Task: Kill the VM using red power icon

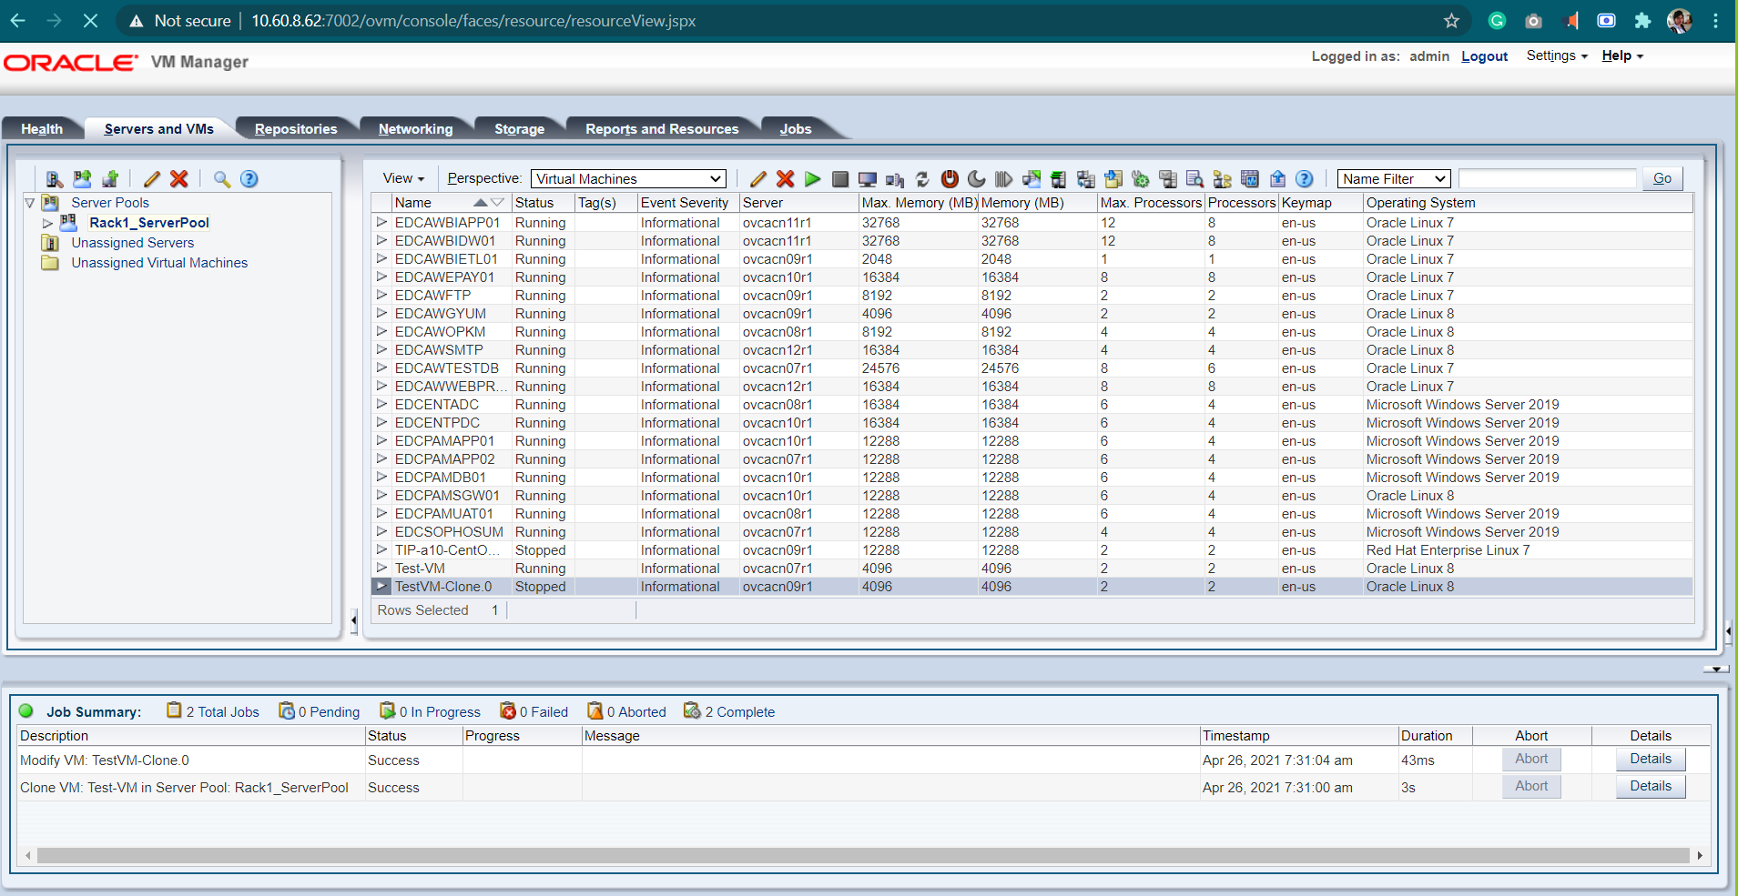Action: pyautogui.click(x=950, y=179)
